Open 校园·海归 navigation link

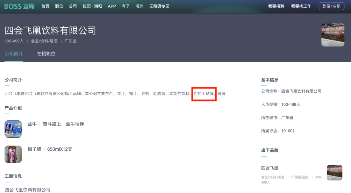92,6
